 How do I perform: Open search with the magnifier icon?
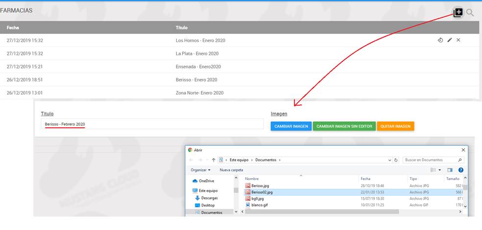click(470, 13)
